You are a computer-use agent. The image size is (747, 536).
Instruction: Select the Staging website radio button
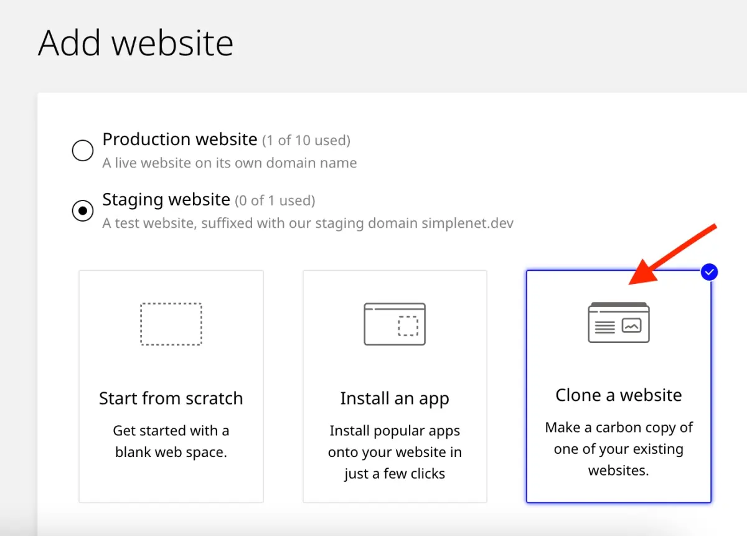click(x=83, y=211)
